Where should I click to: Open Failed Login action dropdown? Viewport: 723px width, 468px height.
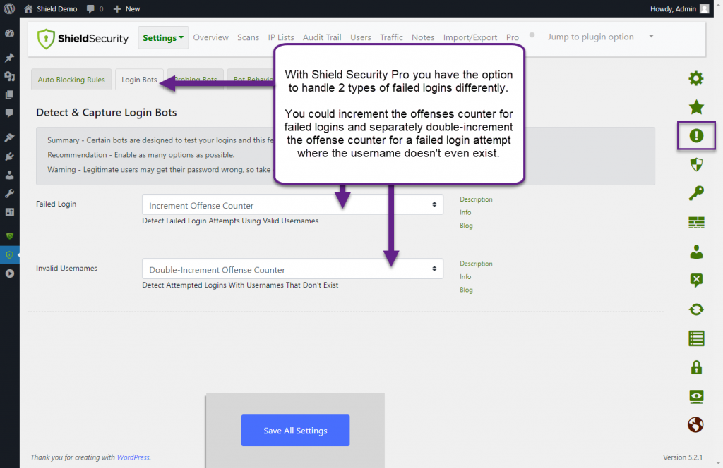[x=292, y=205]
